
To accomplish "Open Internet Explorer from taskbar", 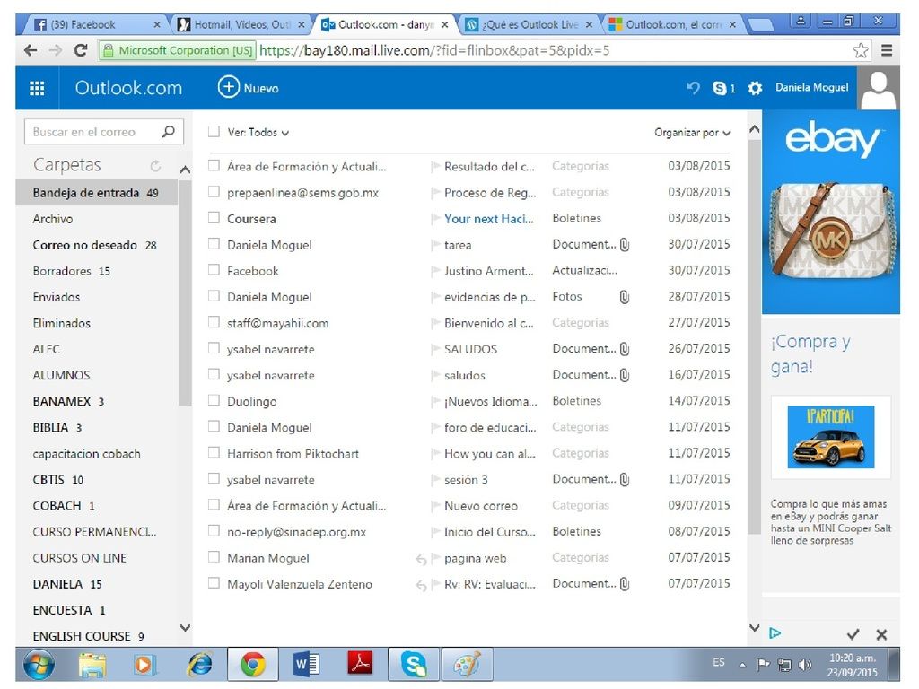I will [x=199, y=665].
